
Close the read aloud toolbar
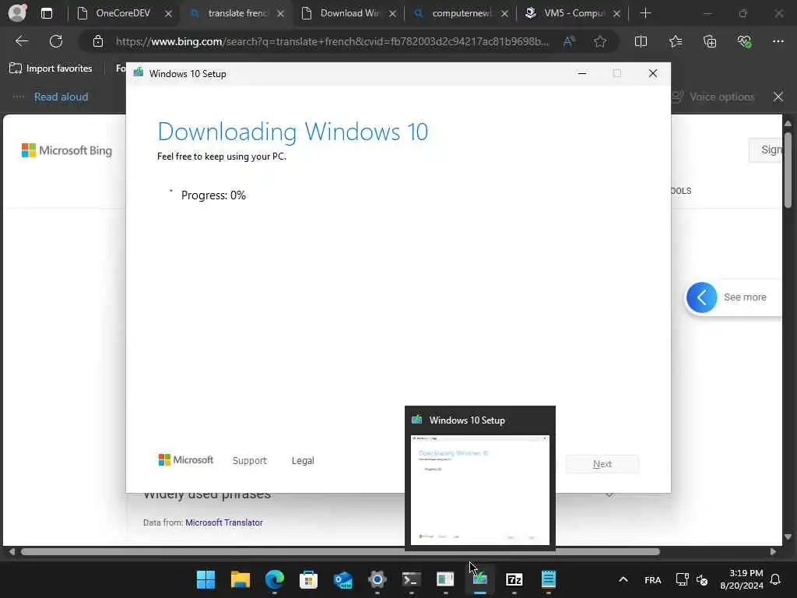(778, 97)
